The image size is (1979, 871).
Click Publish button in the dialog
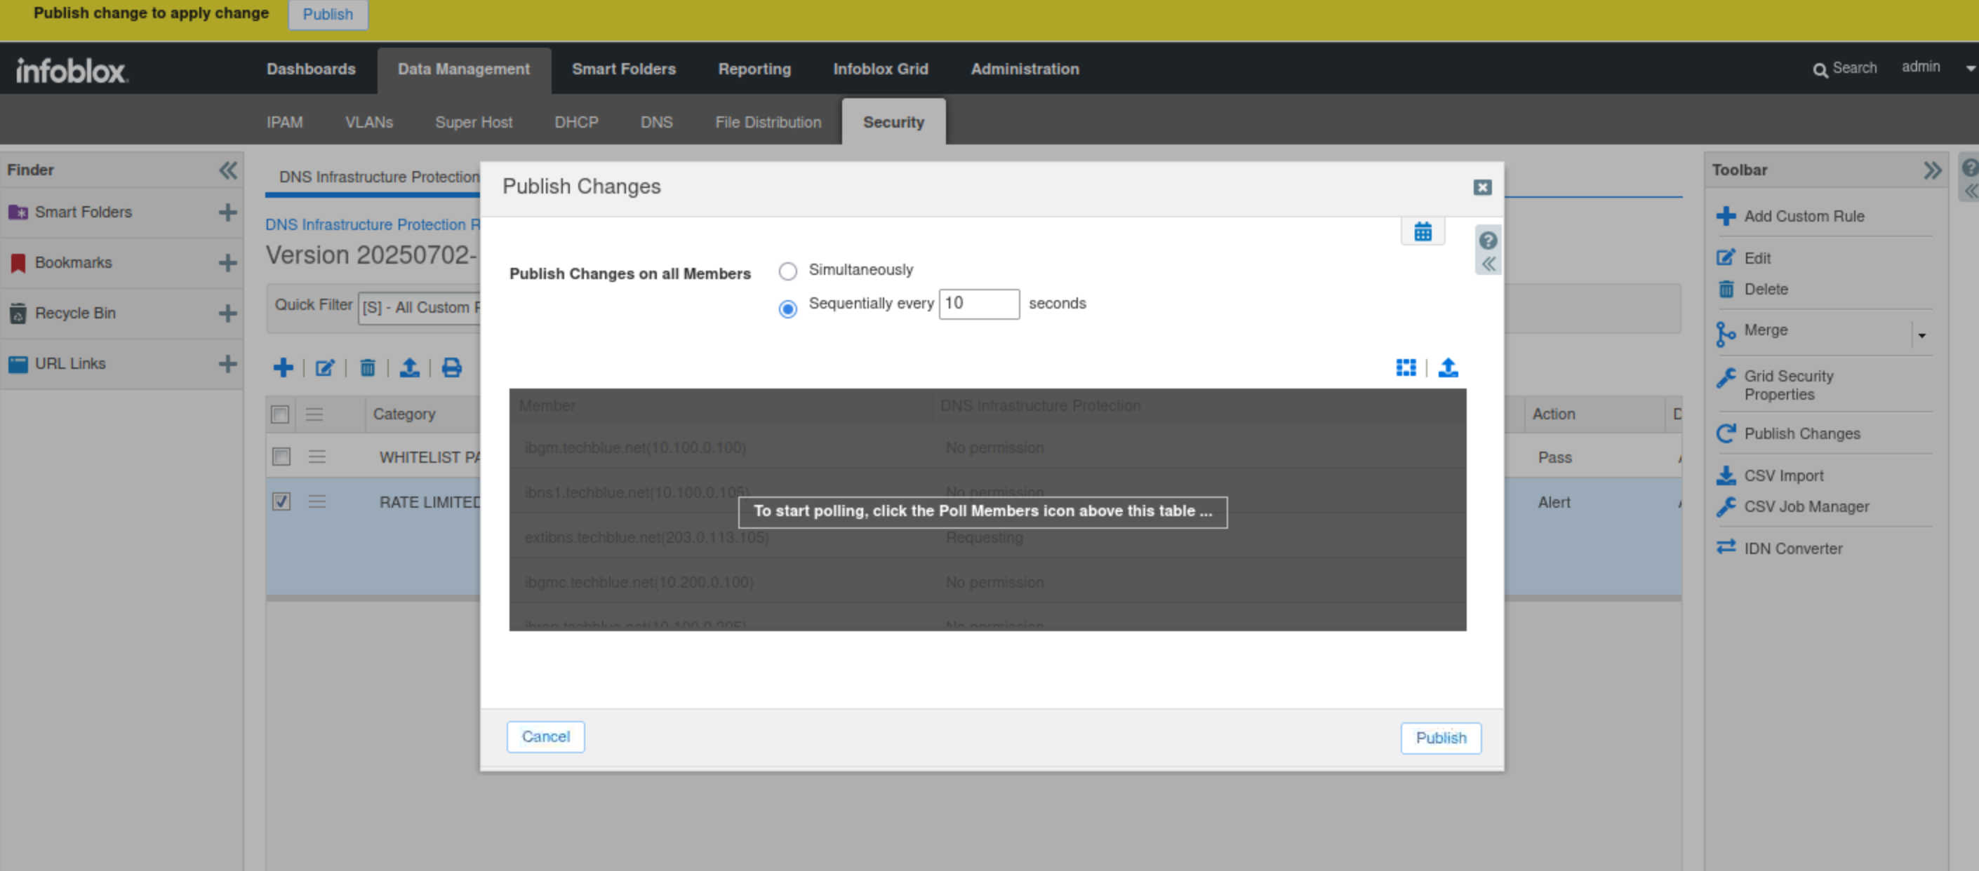pyautogui.click(x=1441, y=738)
